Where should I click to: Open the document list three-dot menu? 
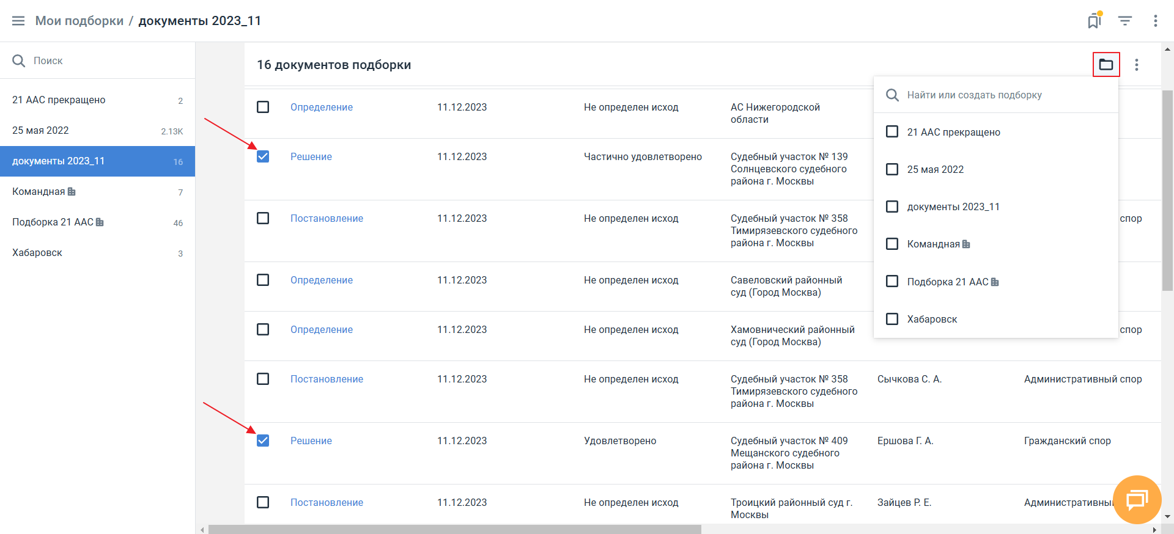(x=1137, y=65)
